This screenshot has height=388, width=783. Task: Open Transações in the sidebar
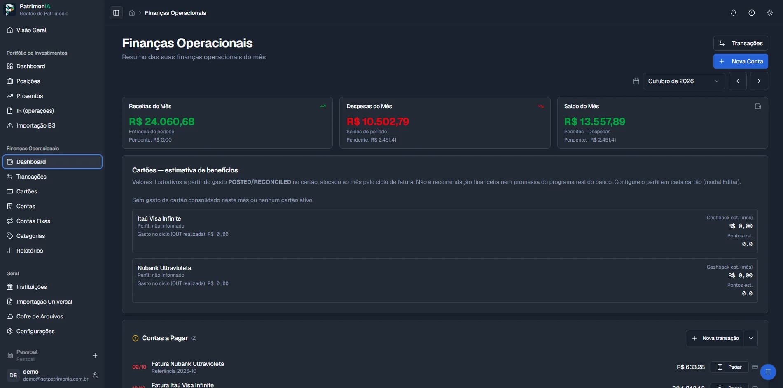coord(52,177)
